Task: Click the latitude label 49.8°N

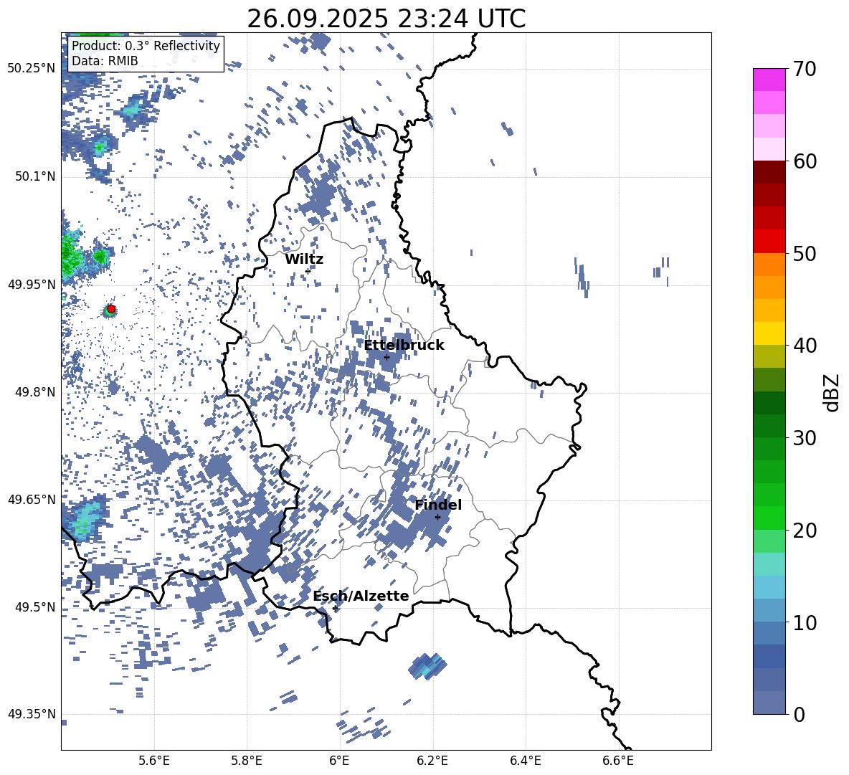Action: click(34, 392)
